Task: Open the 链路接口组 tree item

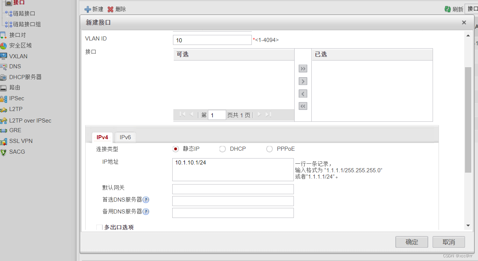Action: (x=27, y=25)
